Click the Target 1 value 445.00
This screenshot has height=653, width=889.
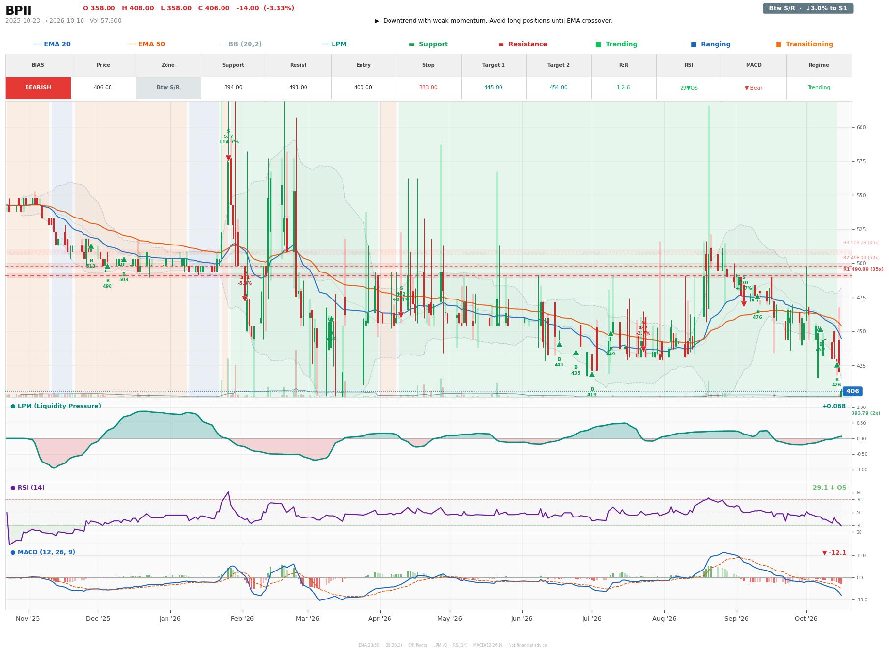[x=493, y=88]
